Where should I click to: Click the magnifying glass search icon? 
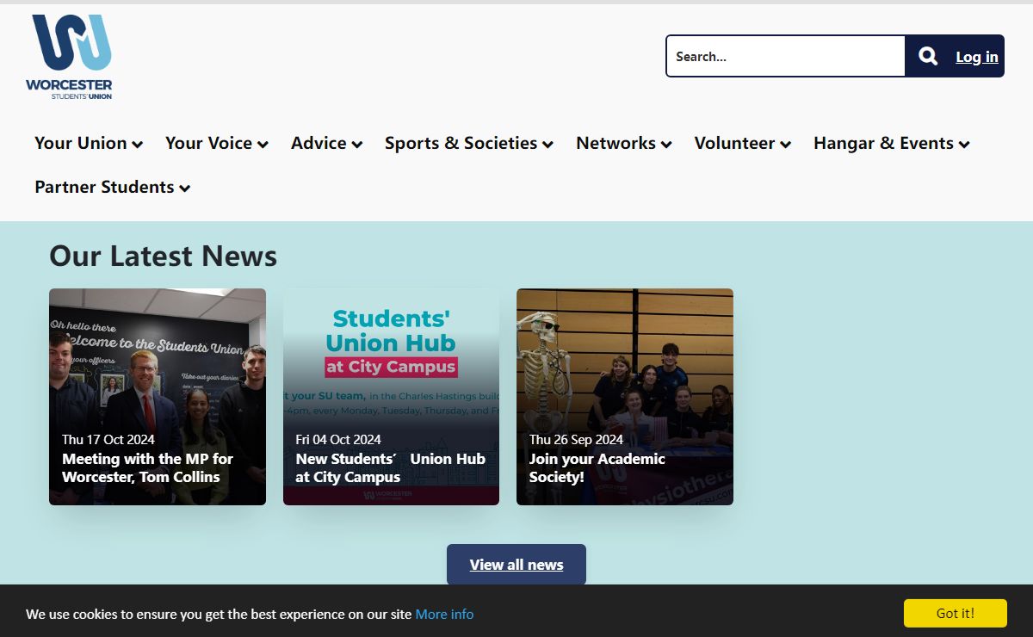point(928,57)
